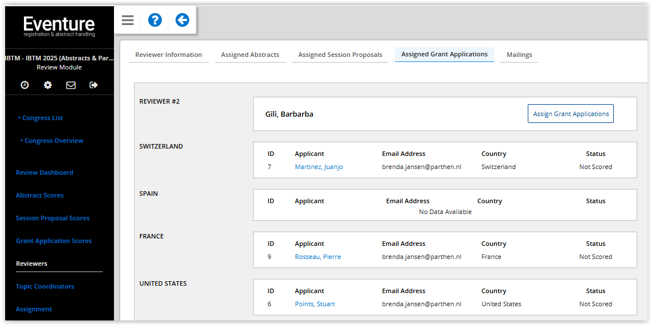Open the Mailings tab
652x325 pixels.
519,55
